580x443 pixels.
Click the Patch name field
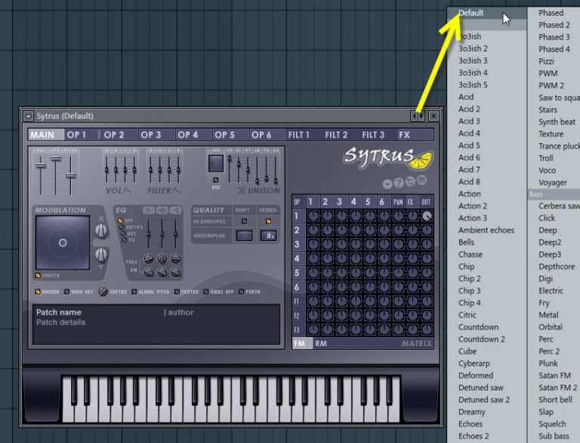pos(59,312)
